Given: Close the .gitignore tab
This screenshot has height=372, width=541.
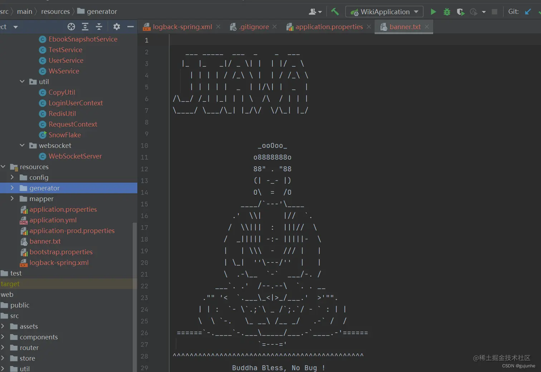Looking at the screenshot, I should click(274, 27).
